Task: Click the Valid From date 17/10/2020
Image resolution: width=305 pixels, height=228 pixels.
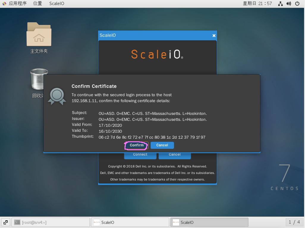Action: click(110, 125)
